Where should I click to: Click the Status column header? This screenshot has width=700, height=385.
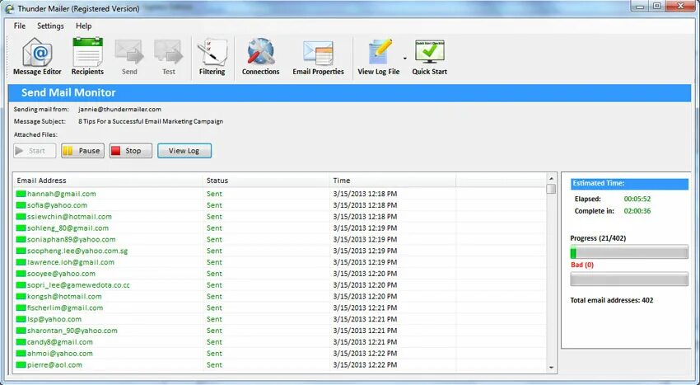[x=266, y=181]
